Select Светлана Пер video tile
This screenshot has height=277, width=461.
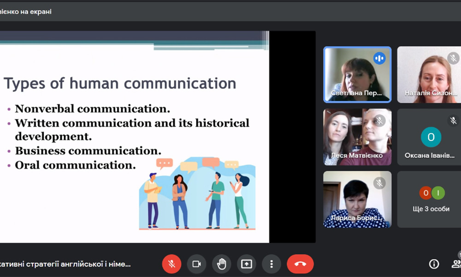357,74
